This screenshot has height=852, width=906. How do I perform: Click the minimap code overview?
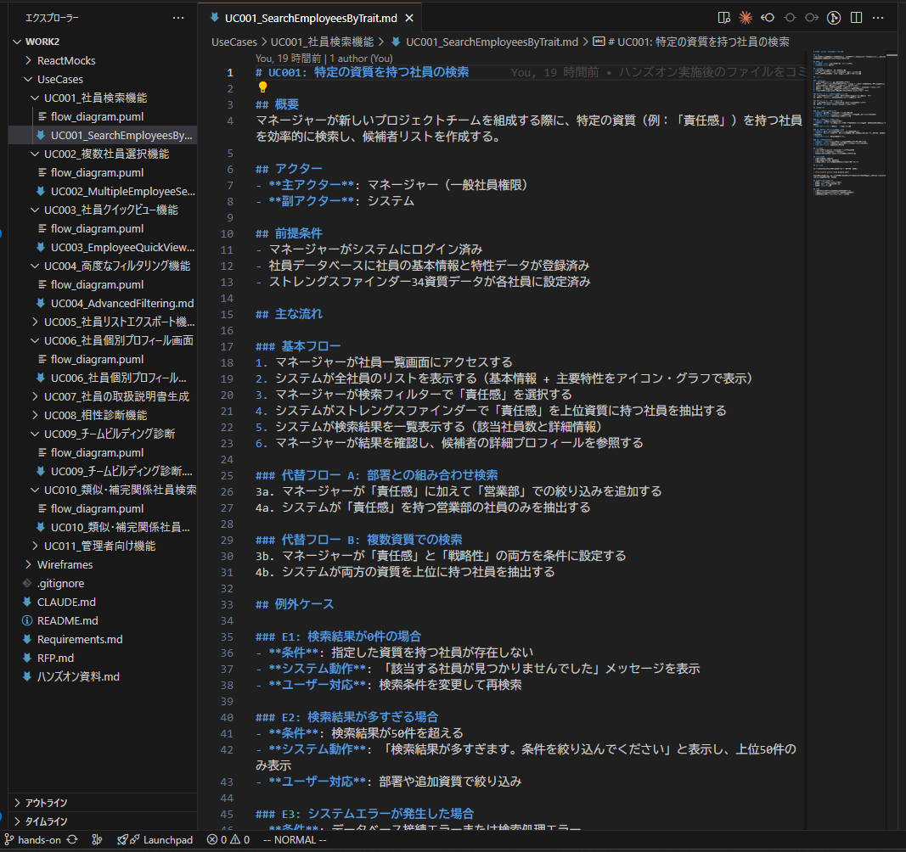click(849, 123)
